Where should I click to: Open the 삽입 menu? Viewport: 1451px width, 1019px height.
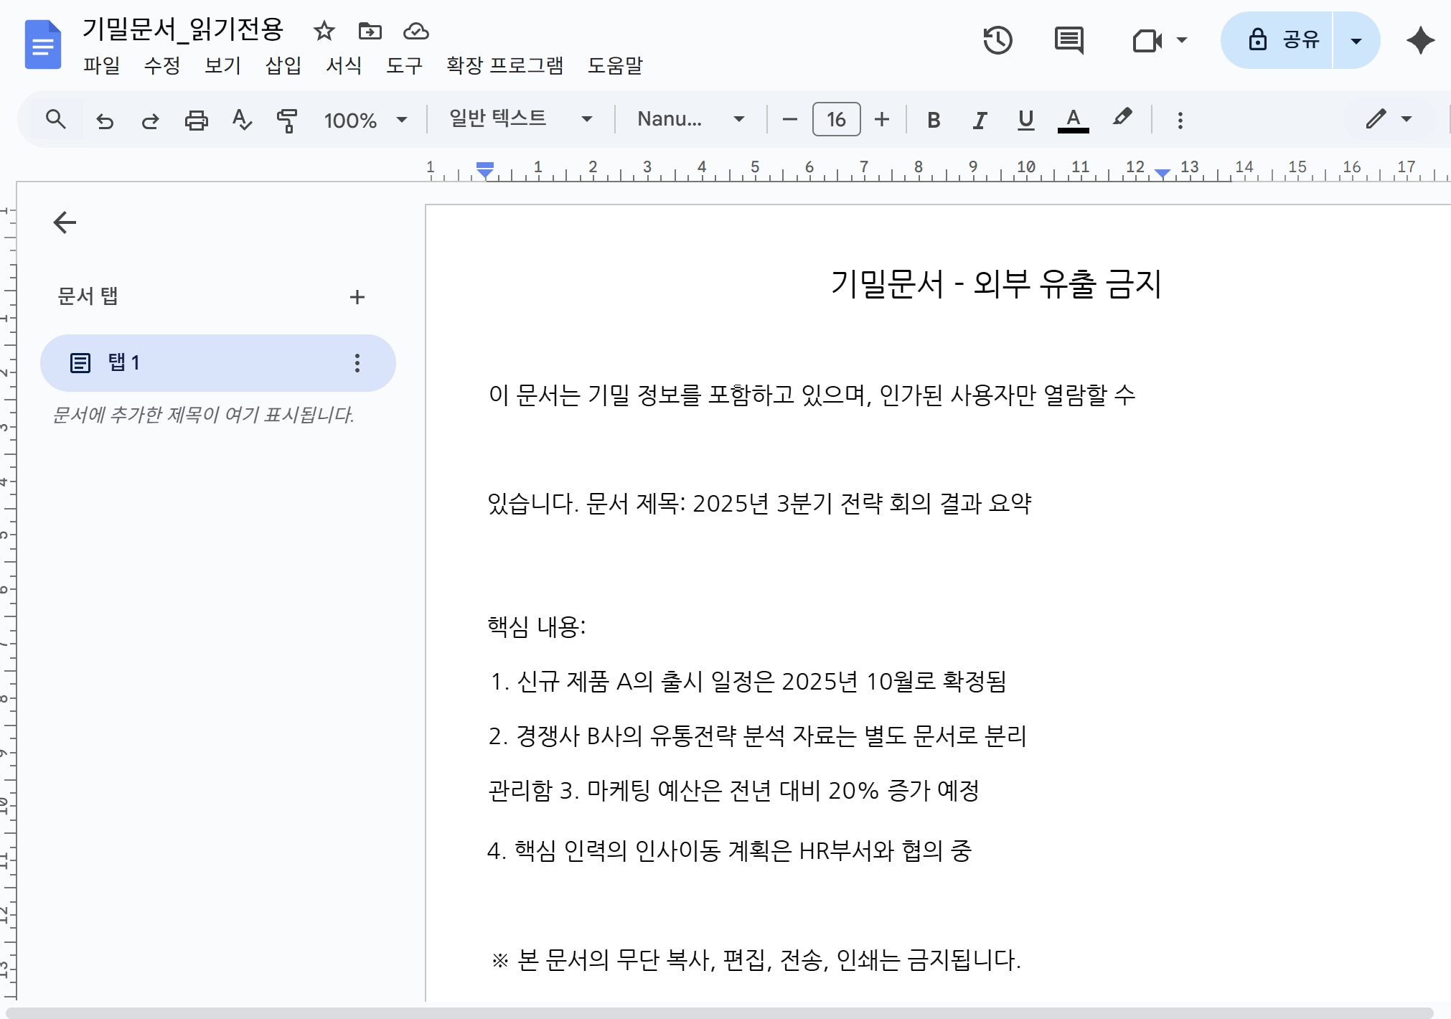(283, 65)
